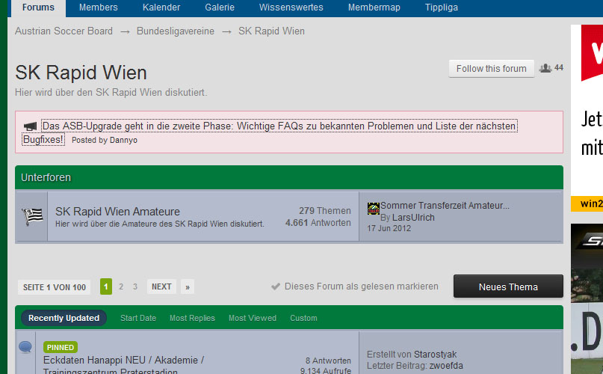Open the Membermap tab
The image size is (603, 374).
[374, 7]
